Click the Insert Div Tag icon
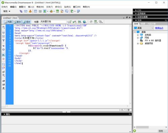The image size is (168, 133). (40, 11)
